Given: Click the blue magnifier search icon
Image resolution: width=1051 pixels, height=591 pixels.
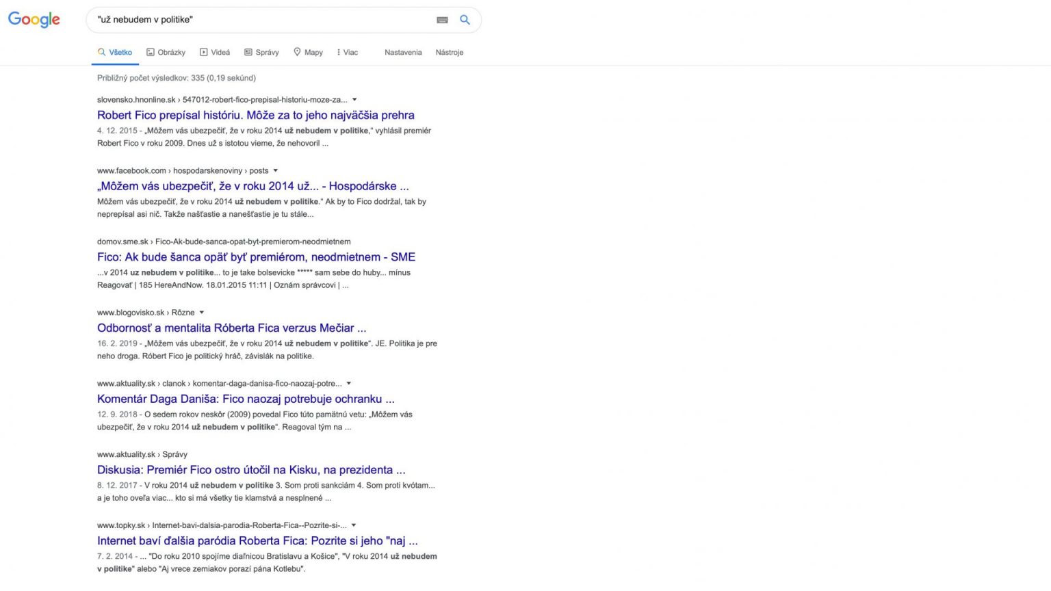Looking at the screenshot, I should (465, 20).
